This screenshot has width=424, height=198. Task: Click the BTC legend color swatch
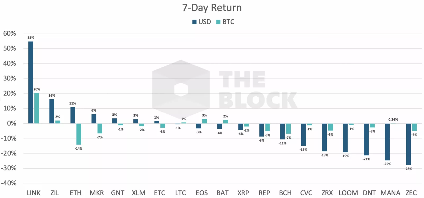pos(218,22)
